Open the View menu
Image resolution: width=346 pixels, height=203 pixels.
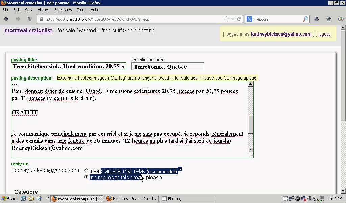coord(28,10)
